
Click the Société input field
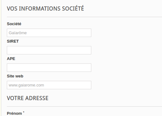tap(49, 33)
